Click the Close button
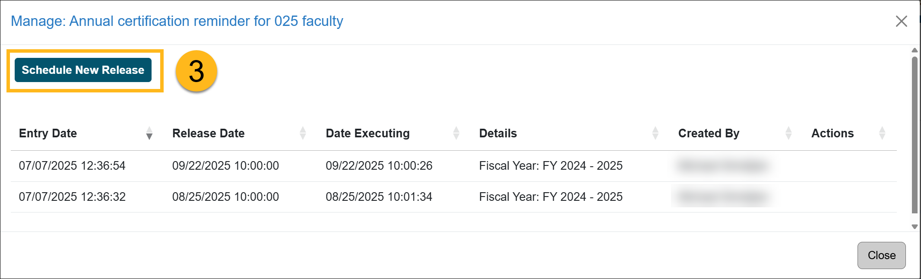921x279 pixels. tap(881, 255)
